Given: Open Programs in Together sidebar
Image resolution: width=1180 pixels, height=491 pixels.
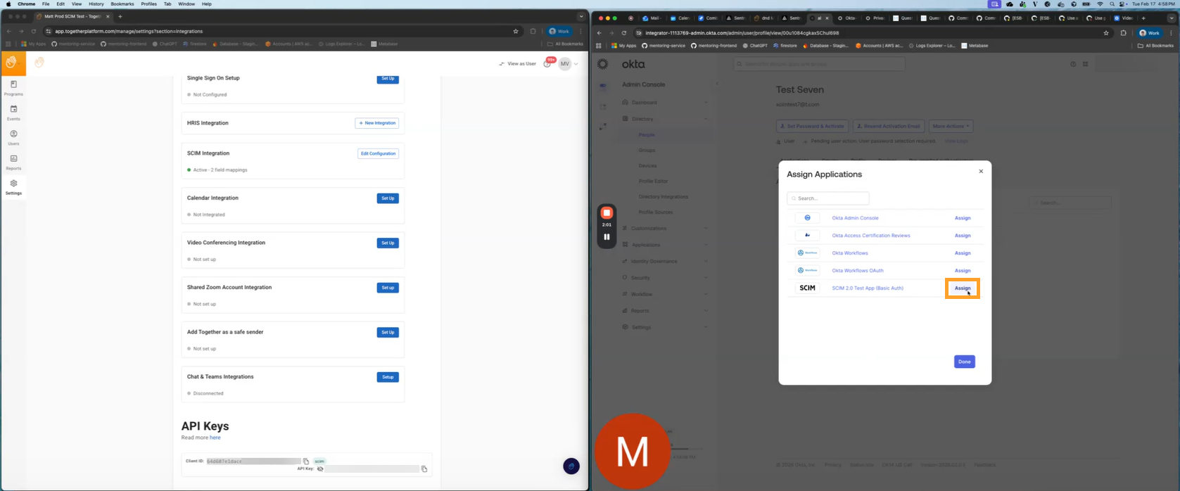Looking at the screenshot, I should (13, 88).
